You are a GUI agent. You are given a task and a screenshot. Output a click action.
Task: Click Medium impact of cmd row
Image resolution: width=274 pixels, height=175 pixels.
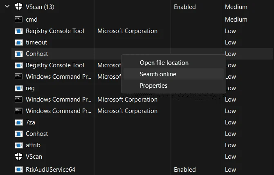coord(236,20)
